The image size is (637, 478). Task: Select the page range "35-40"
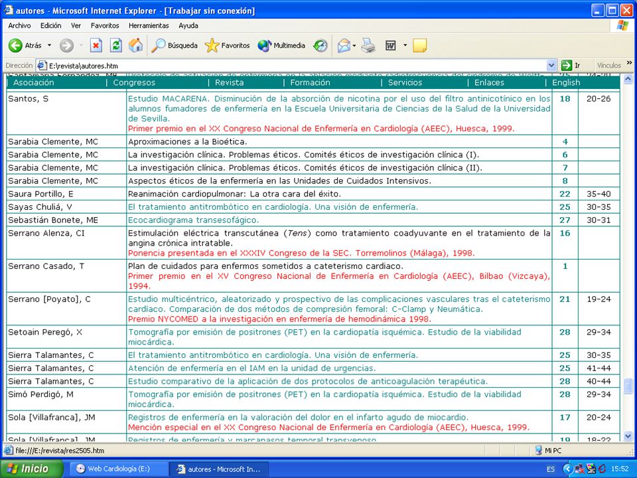599,194
